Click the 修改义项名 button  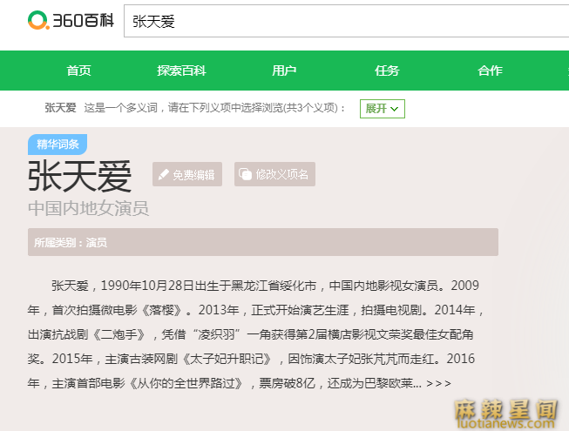(x=274, y=174)
